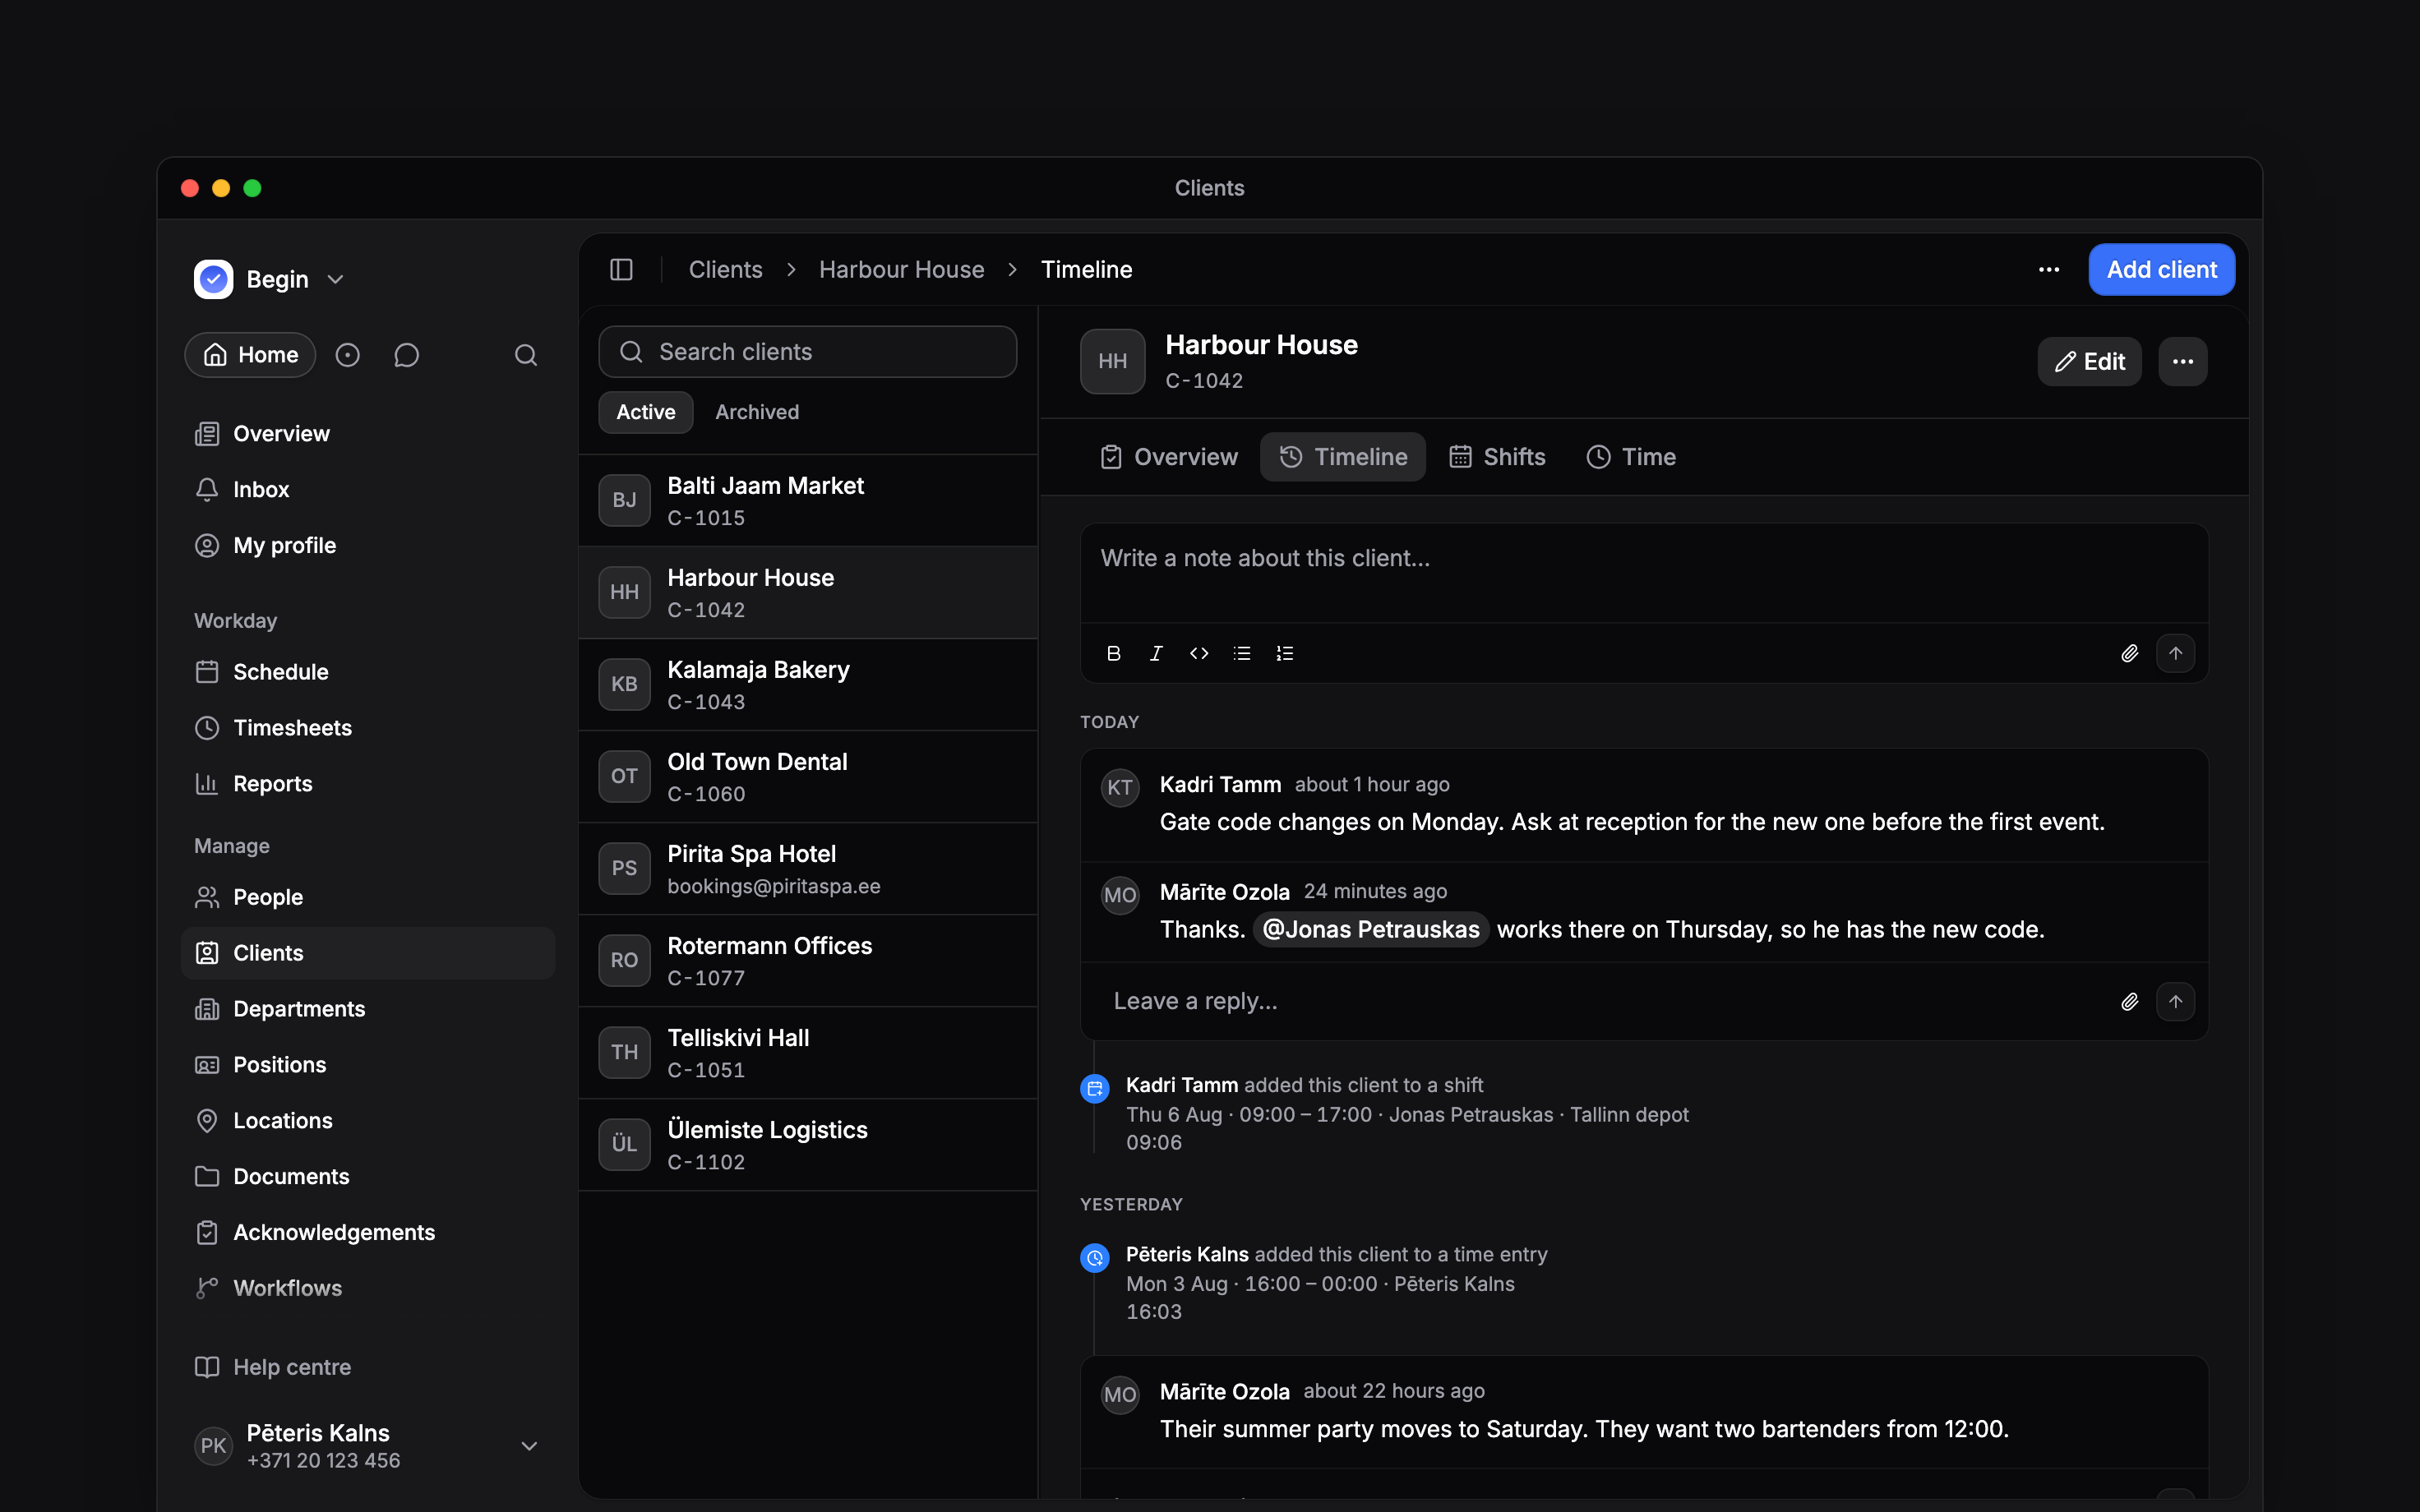Go to Clients breadcrumb
The width and height of the screenshot is (2420, 1512).
click(x=725, y=270)
